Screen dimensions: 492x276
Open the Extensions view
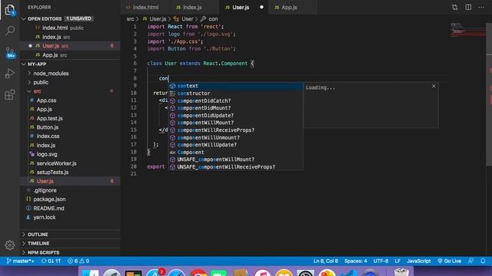pos(10,94)
